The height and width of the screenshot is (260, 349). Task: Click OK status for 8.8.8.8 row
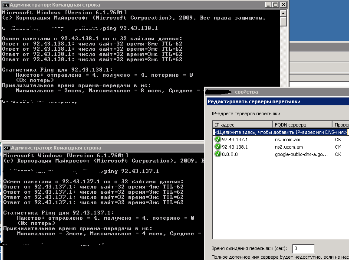[x=338, y=154]
